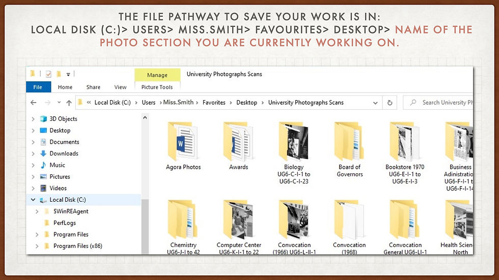Select Videos in navigation pane
Viewport: 499px width, 280px height.
click(x=58, y=188)
